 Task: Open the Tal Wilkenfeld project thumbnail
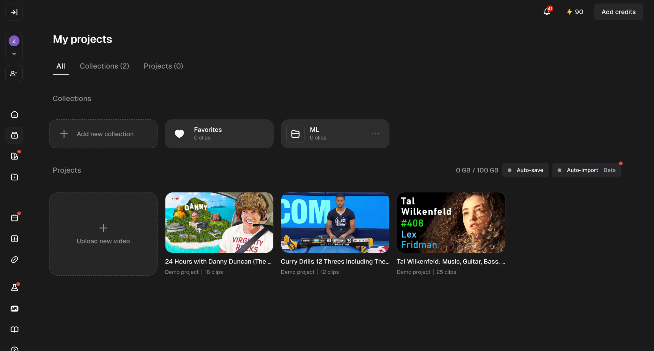451,222
